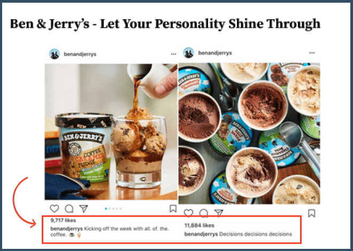Image resolution: width=353 pixels, height=251 pixels.
Task: Comment on the ice cream tubs post
Action: click(204, 213)
